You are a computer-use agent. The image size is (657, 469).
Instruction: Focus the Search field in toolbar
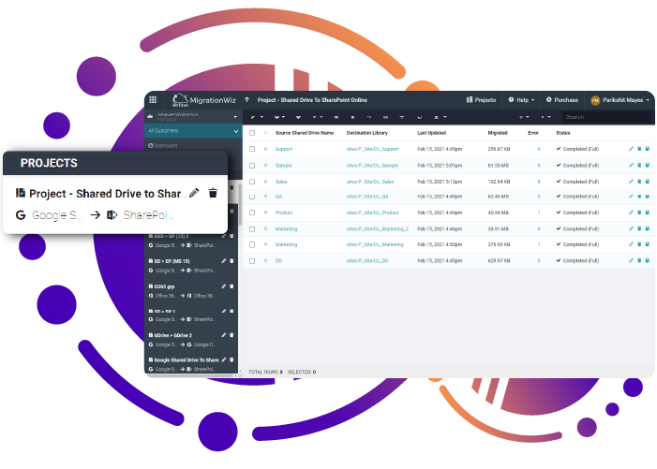(606, 117)
